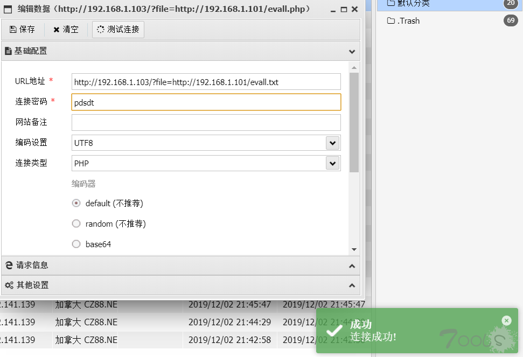Click the form's vertical scrollbar thumb

pos(354,122)
